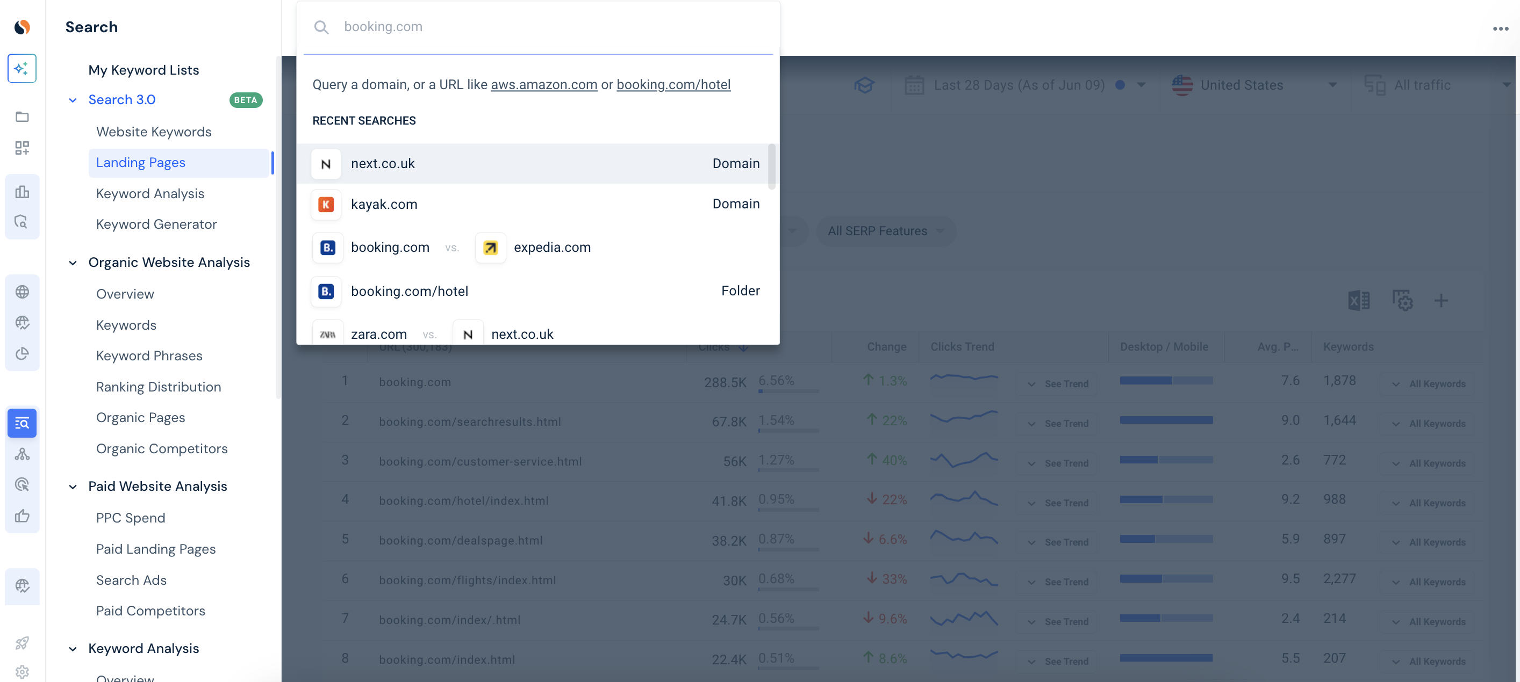1520x682 pixels.
Task: Click the pie chart icon in rail
Action: point(22,354)
